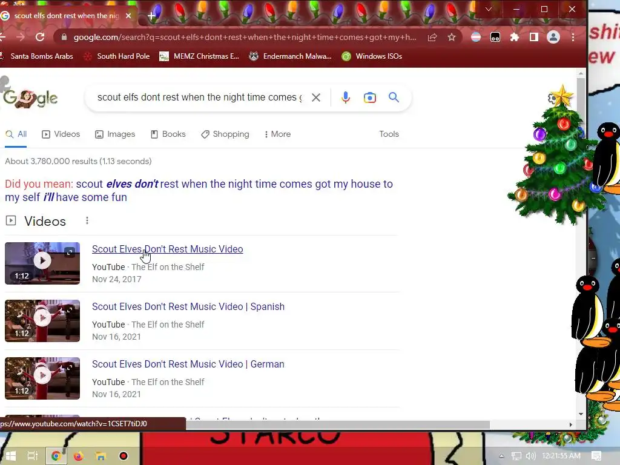Open the Spanish music video link
The image size is (620, 465).
[x=188, y=307]
